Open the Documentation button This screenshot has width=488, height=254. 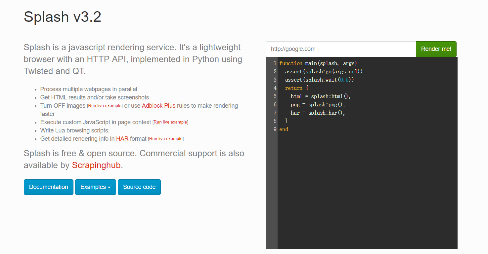pyautogui.click(x=49, y=187)
